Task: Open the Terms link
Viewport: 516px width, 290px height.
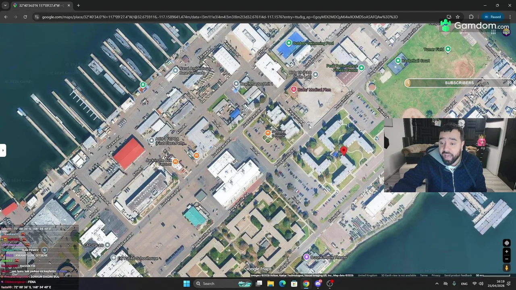Action: pyautogui.click(x=424, y=275)
